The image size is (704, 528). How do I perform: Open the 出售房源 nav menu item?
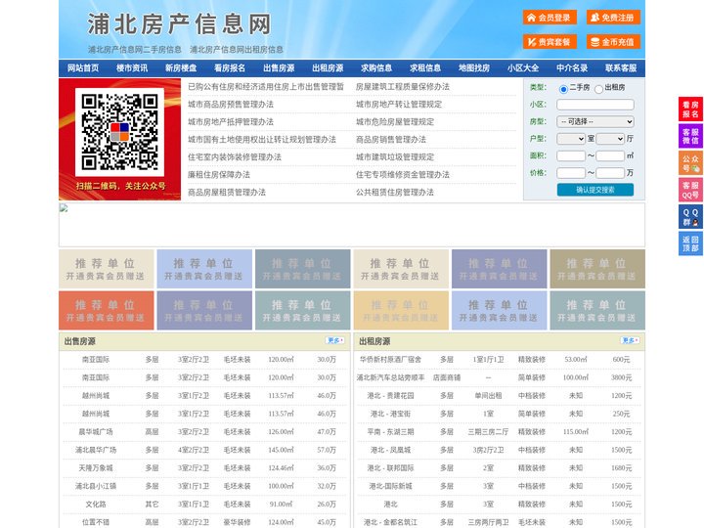click(x=279, y=68)
